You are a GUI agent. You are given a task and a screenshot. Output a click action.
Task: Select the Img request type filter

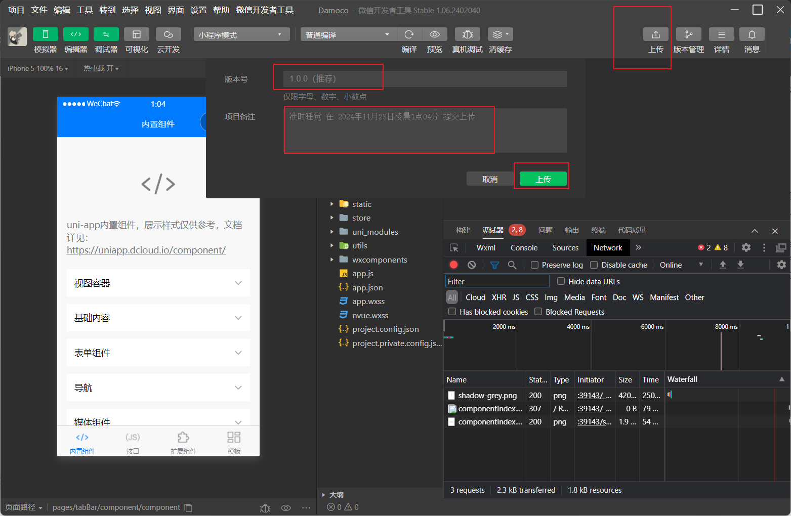point(551,297)
